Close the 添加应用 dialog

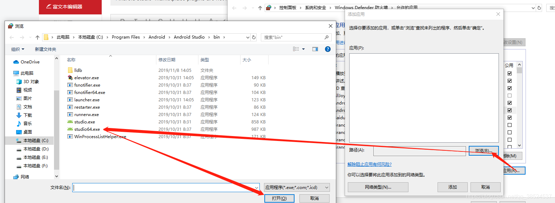[498, 14]
